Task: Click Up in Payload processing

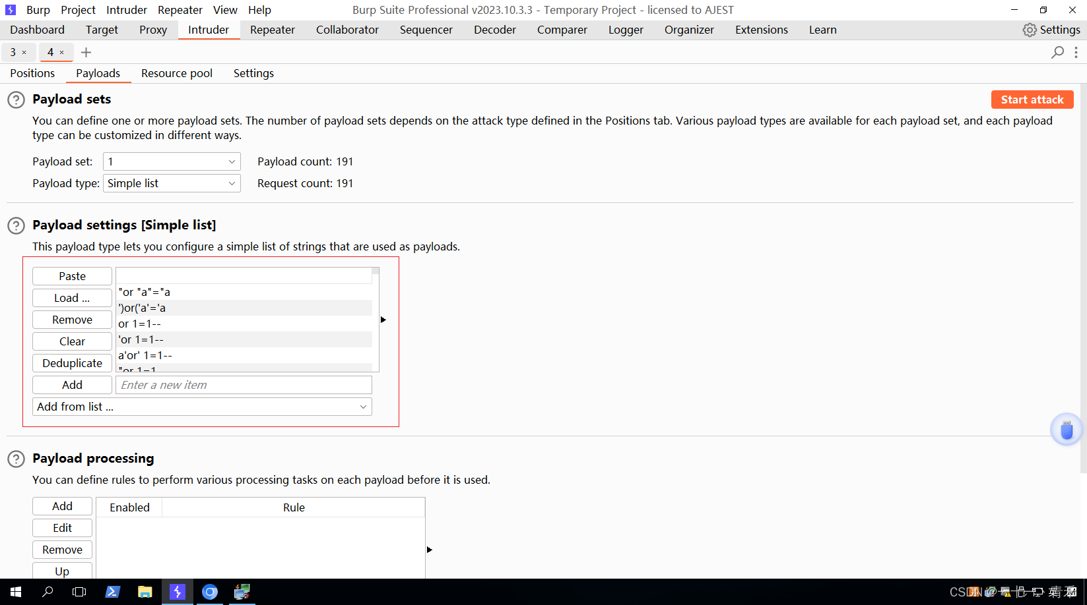Action: [x=62, y=571]
